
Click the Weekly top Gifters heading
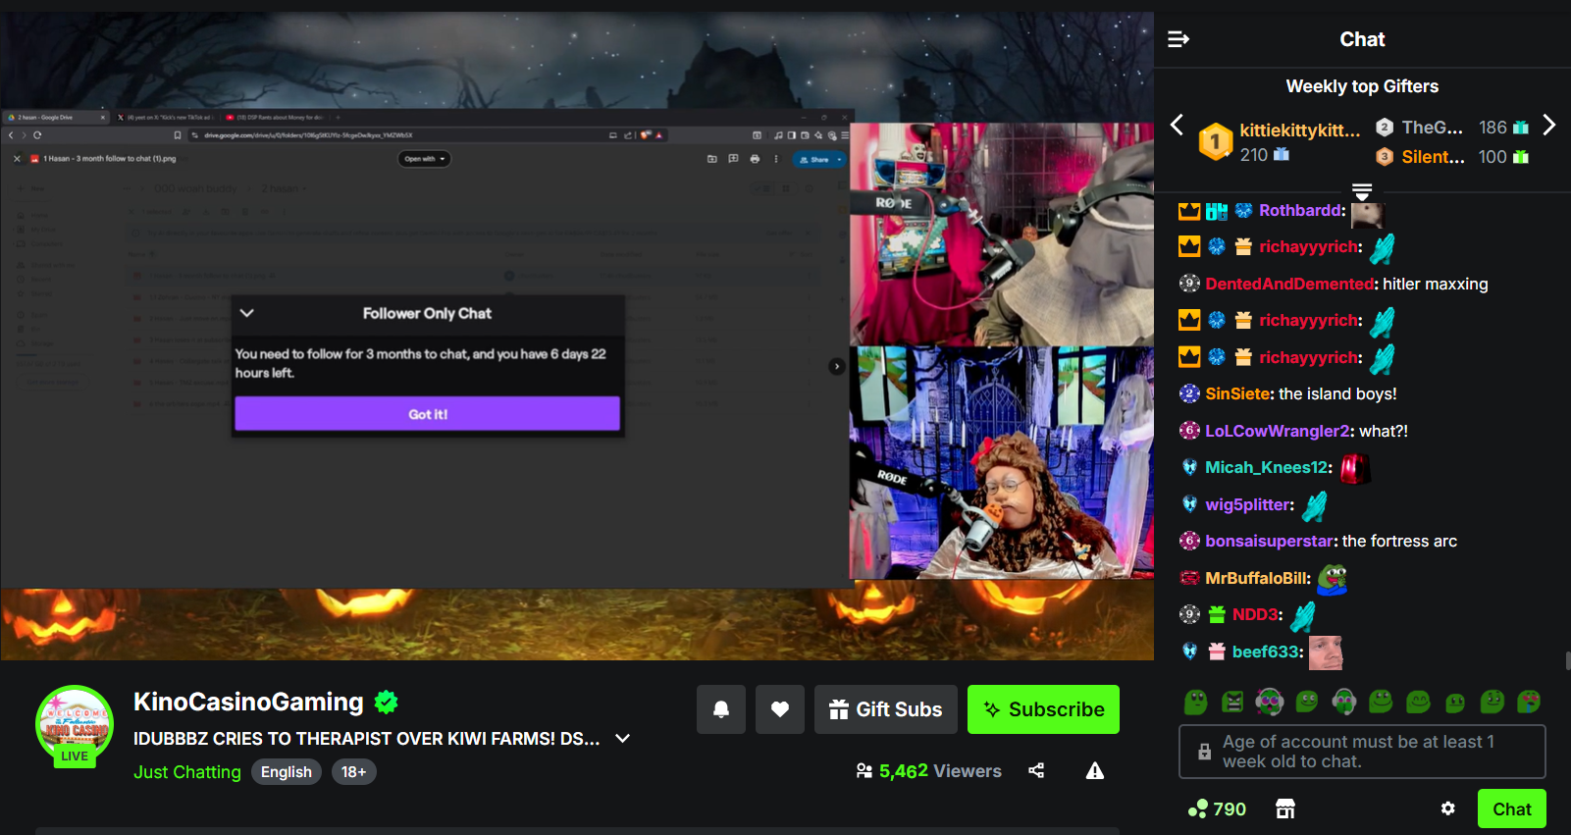(1362, 86)
